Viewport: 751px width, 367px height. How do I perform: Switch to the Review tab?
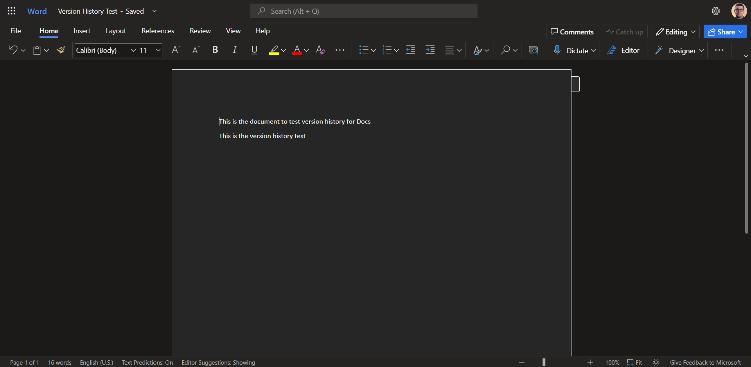[x=200, y=31]
